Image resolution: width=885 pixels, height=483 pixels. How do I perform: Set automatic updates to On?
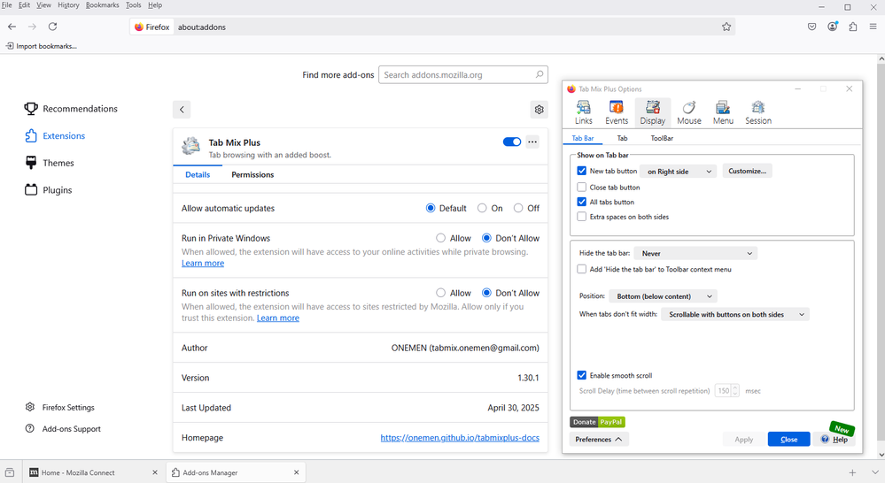tap(482, 208)
